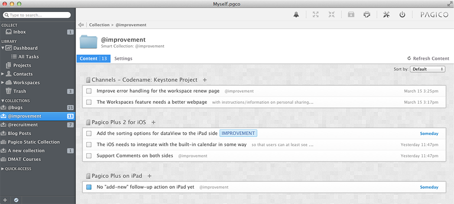Click the fullscreen icon in title bar
Viewport: 454px width, 204px height.
click(x=449, y=4)
